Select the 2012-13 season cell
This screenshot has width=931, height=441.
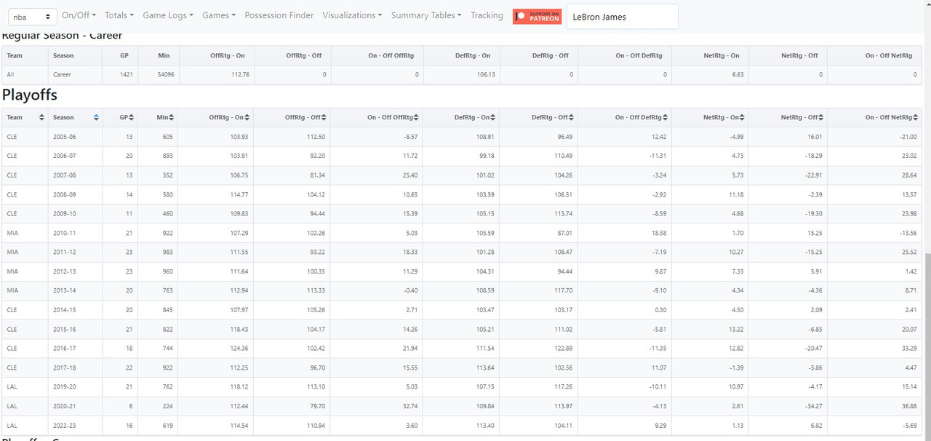(74, 271)
